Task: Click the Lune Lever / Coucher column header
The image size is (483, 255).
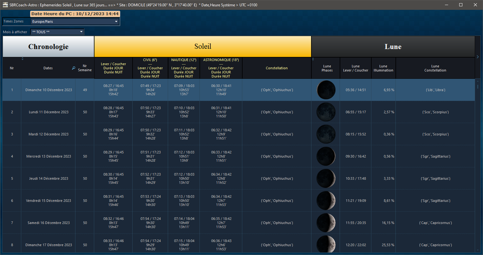Action: (x=356, y=68)
